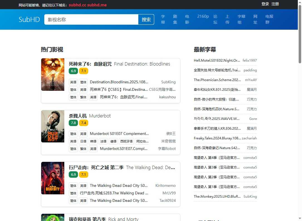Click the yellow 7.1 rating badge for Final Destination
302x221 pixels.
tap(84, 71)
